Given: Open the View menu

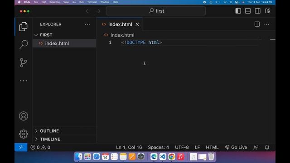Looking at the screenshot, I should coord(66,2).
